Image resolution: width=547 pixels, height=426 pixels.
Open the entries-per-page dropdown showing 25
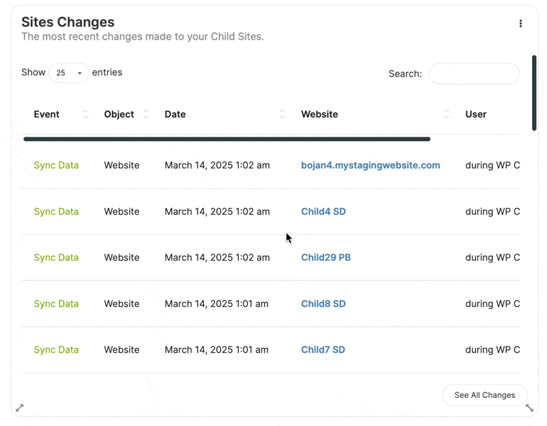(68, 73)
